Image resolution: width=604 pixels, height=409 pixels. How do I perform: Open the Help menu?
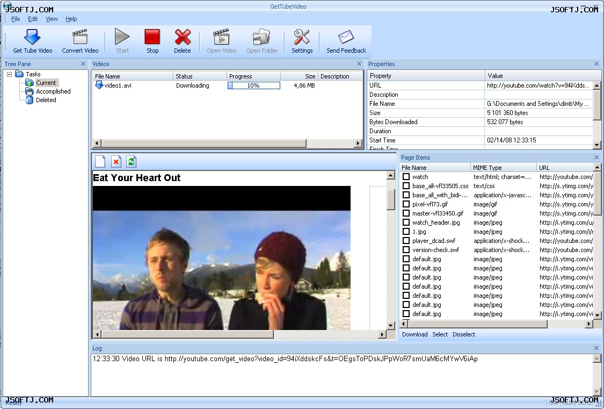(x=71, y=19)
